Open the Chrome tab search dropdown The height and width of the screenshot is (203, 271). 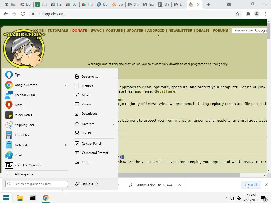(229, 4)
